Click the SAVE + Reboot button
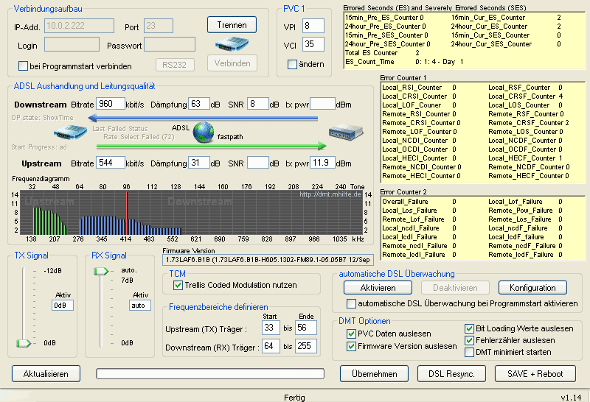This screenshot has height=402, width=590. (535, 374)
